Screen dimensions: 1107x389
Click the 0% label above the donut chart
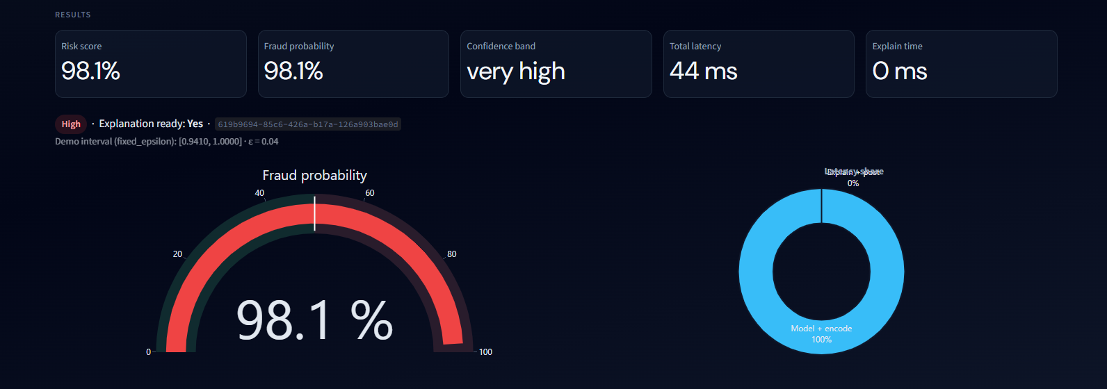coord(853,183)
